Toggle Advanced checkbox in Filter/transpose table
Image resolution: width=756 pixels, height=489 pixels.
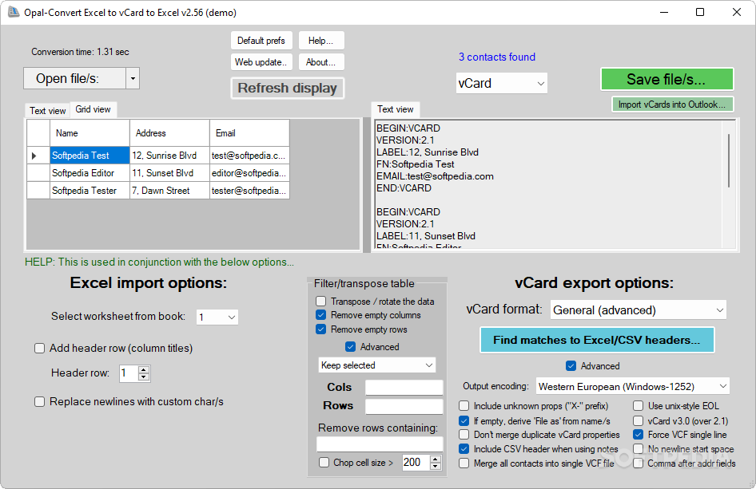(x=351, y=346)
